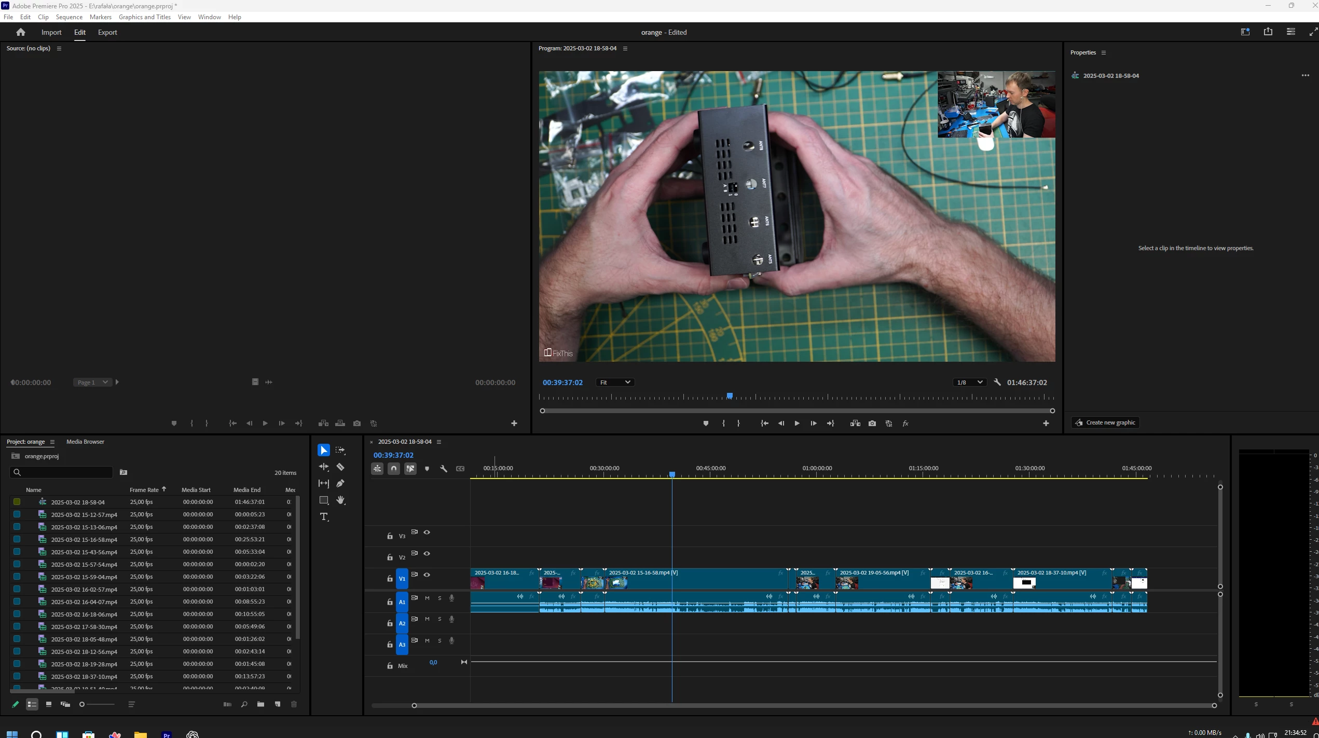
Task: Select the Pen tool
Action: [340, 484]
